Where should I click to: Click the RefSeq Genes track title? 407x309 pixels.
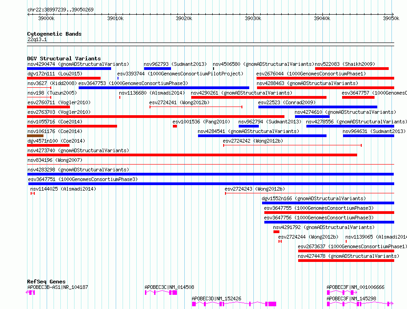pos(46,282)
